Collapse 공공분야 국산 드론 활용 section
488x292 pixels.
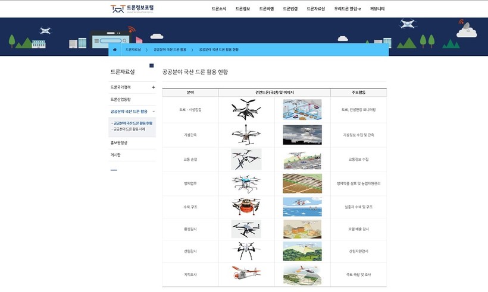[153, 111]
